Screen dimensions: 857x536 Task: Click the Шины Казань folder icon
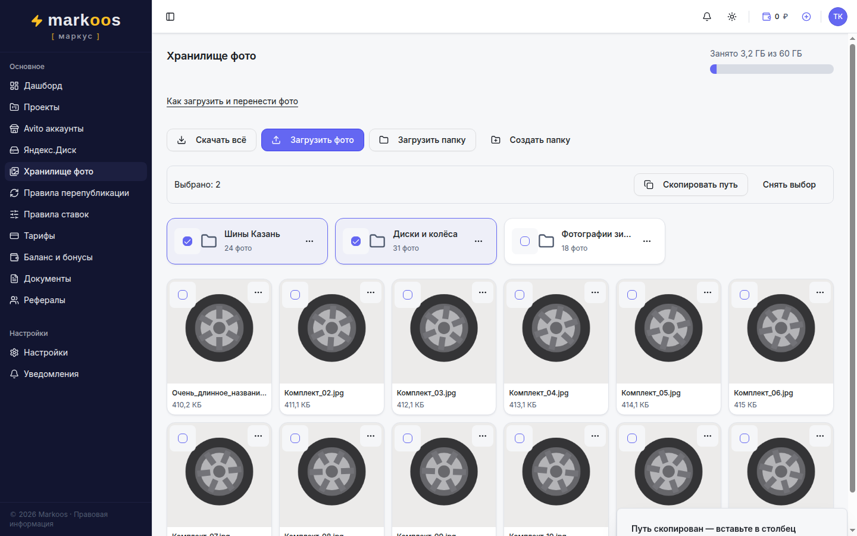pos(209,241)
